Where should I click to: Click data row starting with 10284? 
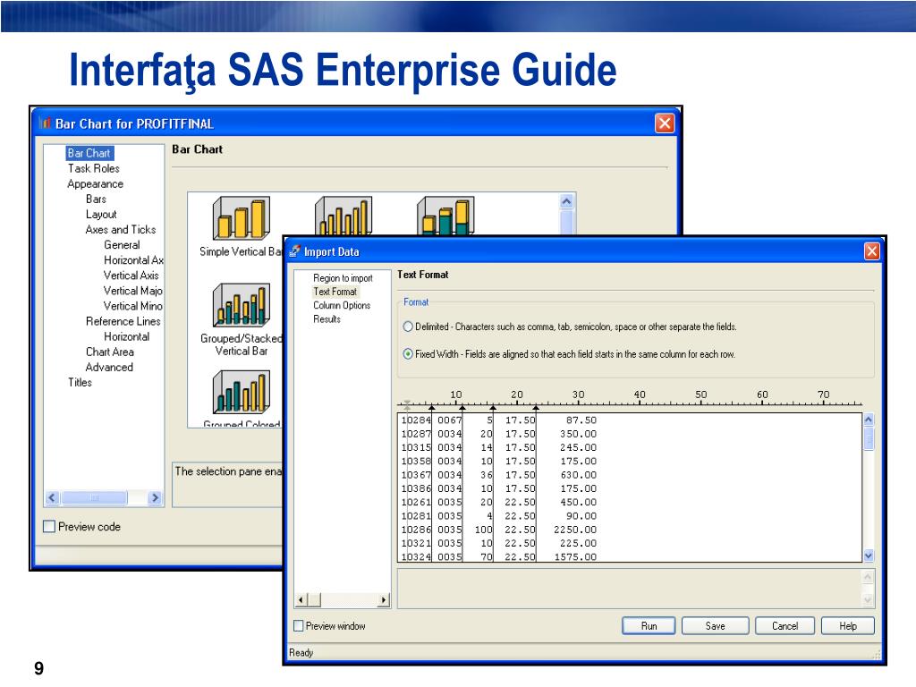[499, 420]
